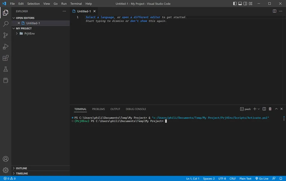Open the Edit menu
The image size is (286, 181).
pyautogui.click(x=21, y=3)
